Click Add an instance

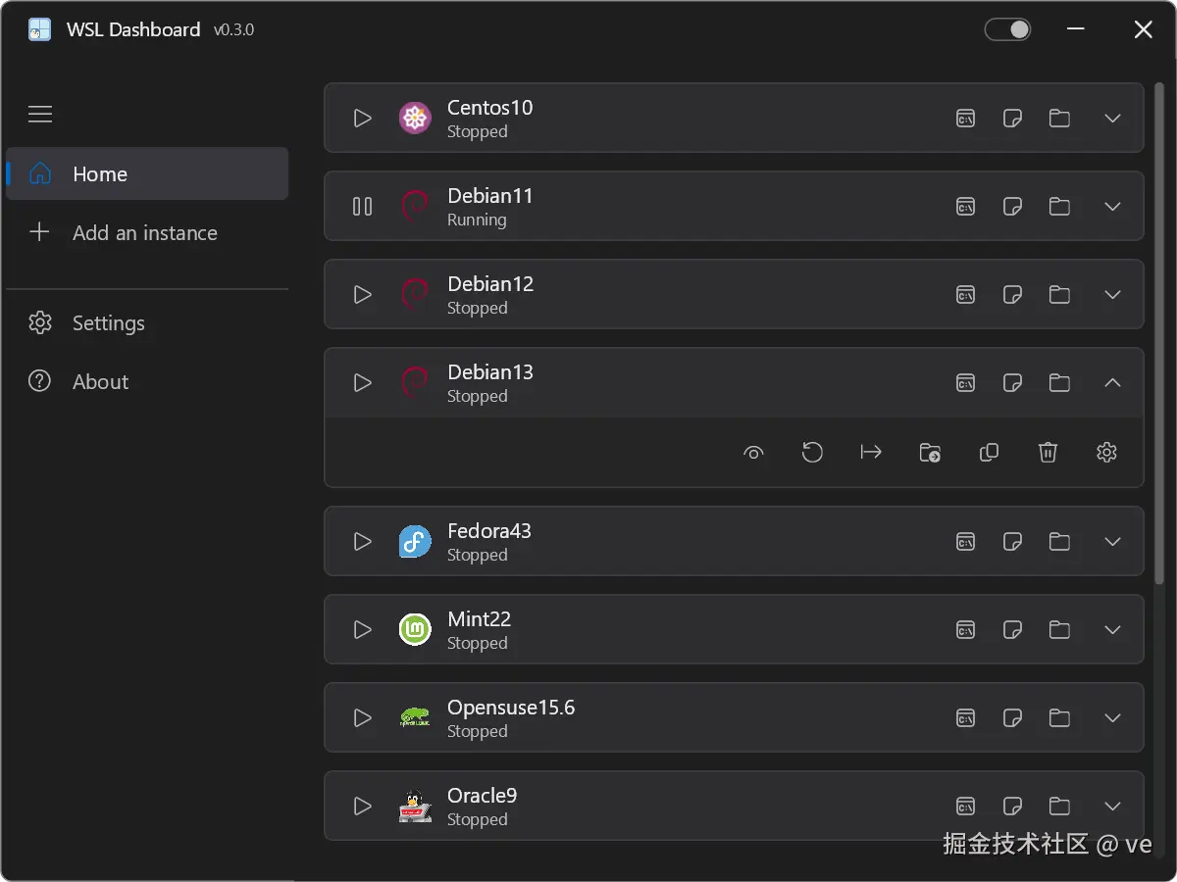coord(144,233)
